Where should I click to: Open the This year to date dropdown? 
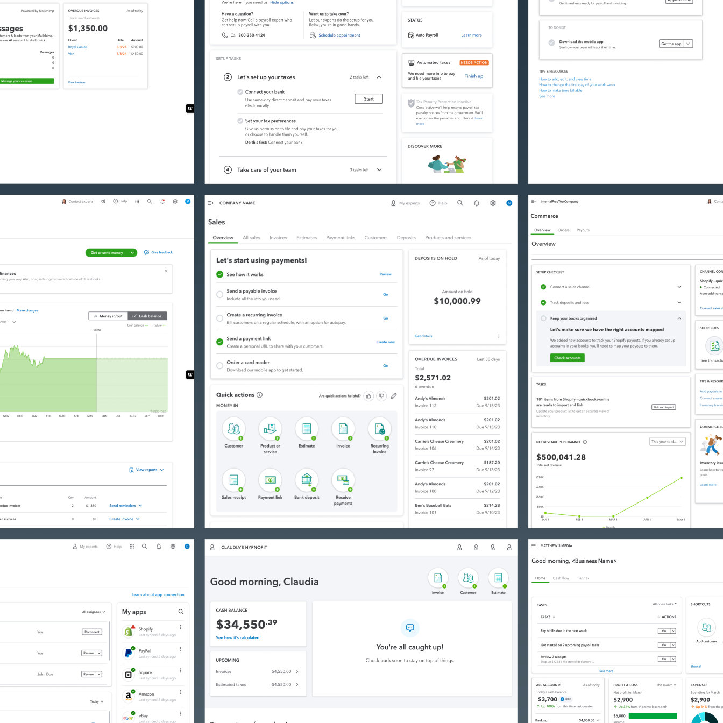tap(667, 442)
